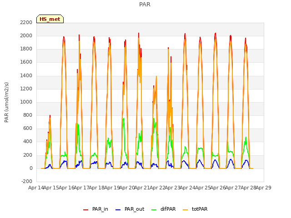
Task: Click the 2200 y-axis tick label
Action: click(x=26, y=22)
